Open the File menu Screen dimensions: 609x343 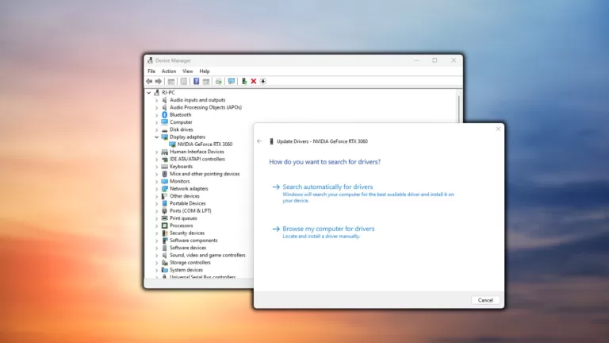[151, 71]
